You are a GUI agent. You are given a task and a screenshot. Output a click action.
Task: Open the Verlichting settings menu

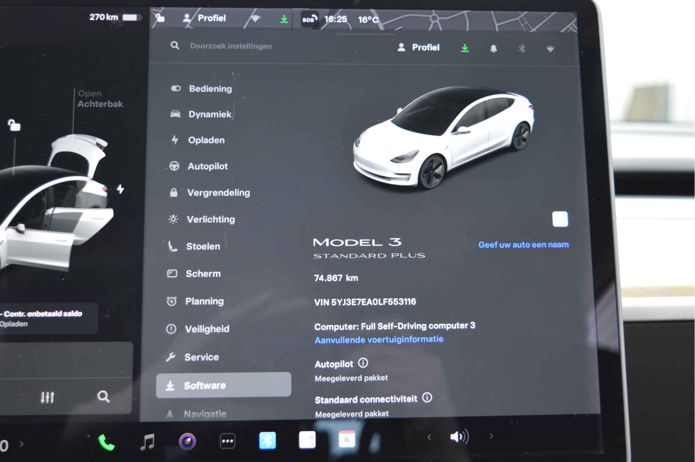pos(202,219)
